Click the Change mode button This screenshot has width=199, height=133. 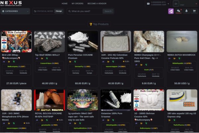point(59,11)
